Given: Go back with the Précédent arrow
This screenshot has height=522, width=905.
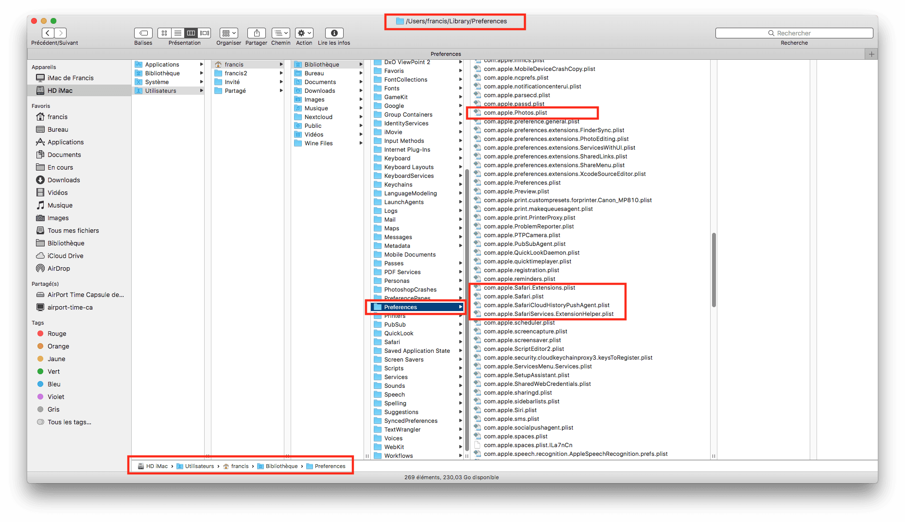Looking at the screenshot, I should (48, 33).
